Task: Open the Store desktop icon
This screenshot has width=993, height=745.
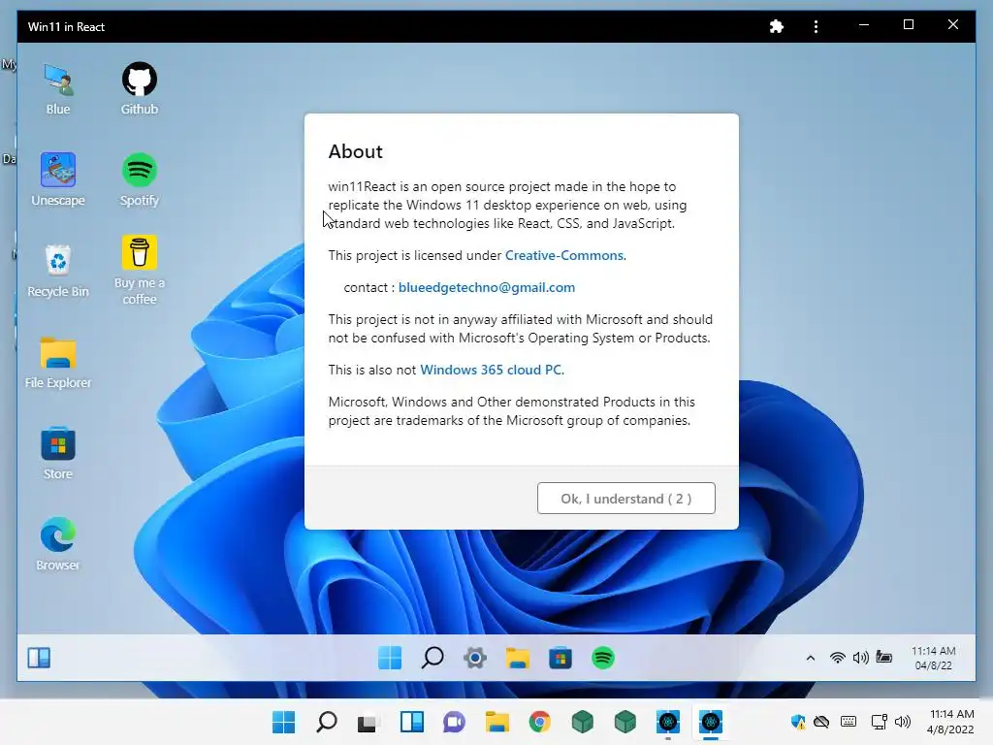Action: (x=57, y=454)
